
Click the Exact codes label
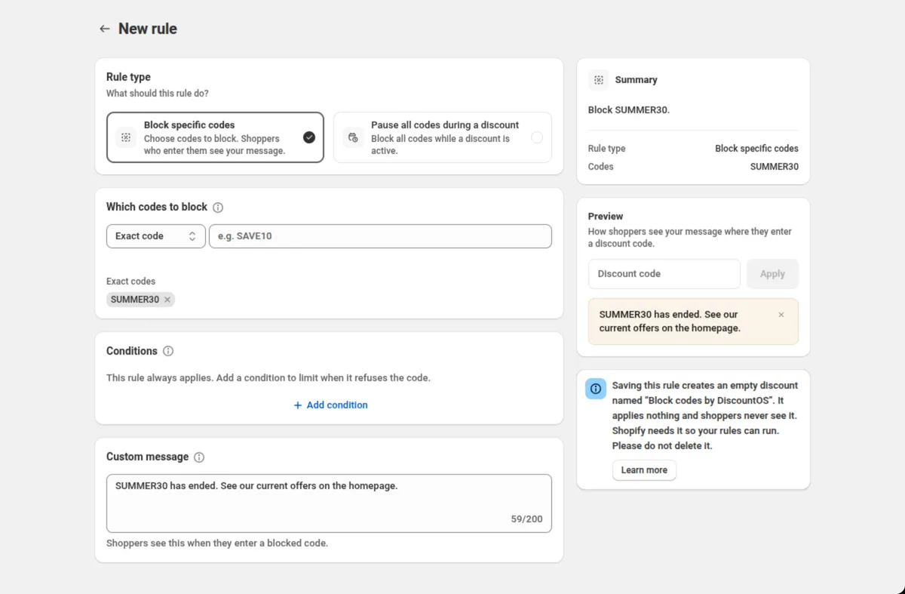(x=130, y=282)
